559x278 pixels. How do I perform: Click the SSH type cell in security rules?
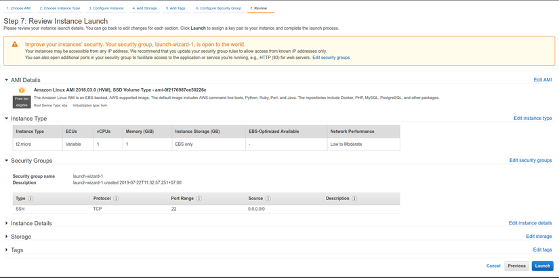click(20, 209)
